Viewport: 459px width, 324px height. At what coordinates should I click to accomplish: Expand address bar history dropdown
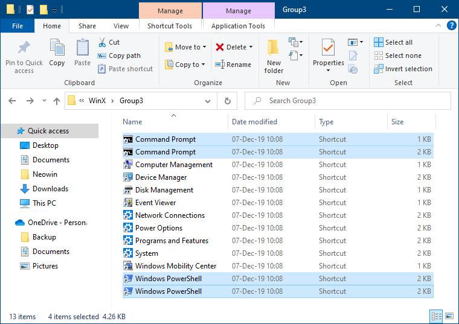(x=208, y=101)
